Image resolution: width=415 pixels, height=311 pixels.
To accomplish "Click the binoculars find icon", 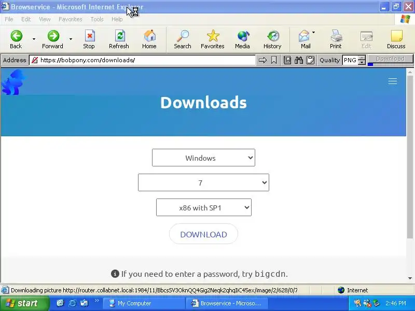I will pos(299,60).
